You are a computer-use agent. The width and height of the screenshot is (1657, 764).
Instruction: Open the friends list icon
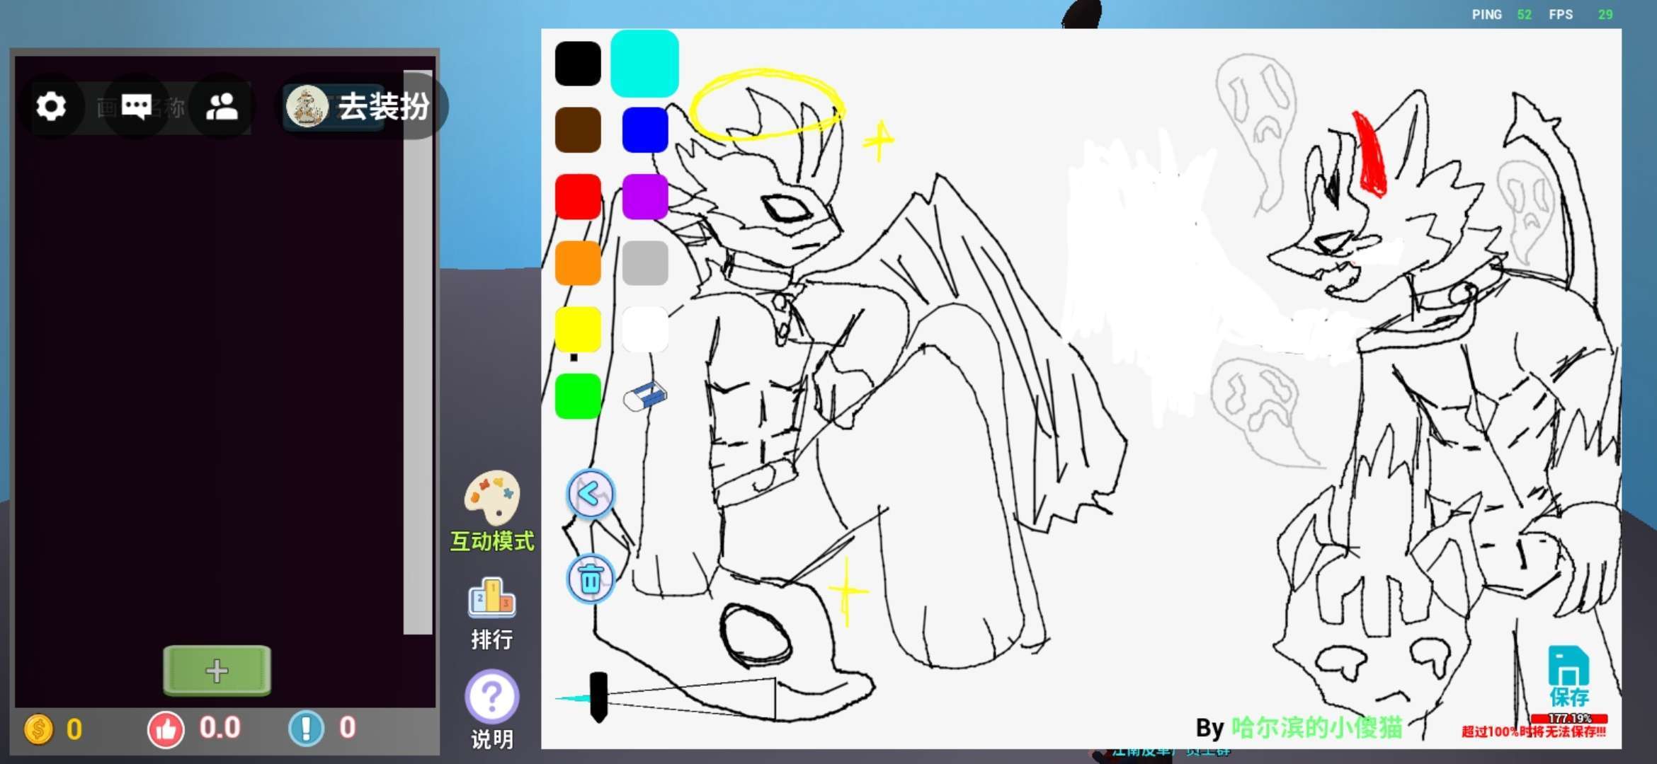(222, 107)
